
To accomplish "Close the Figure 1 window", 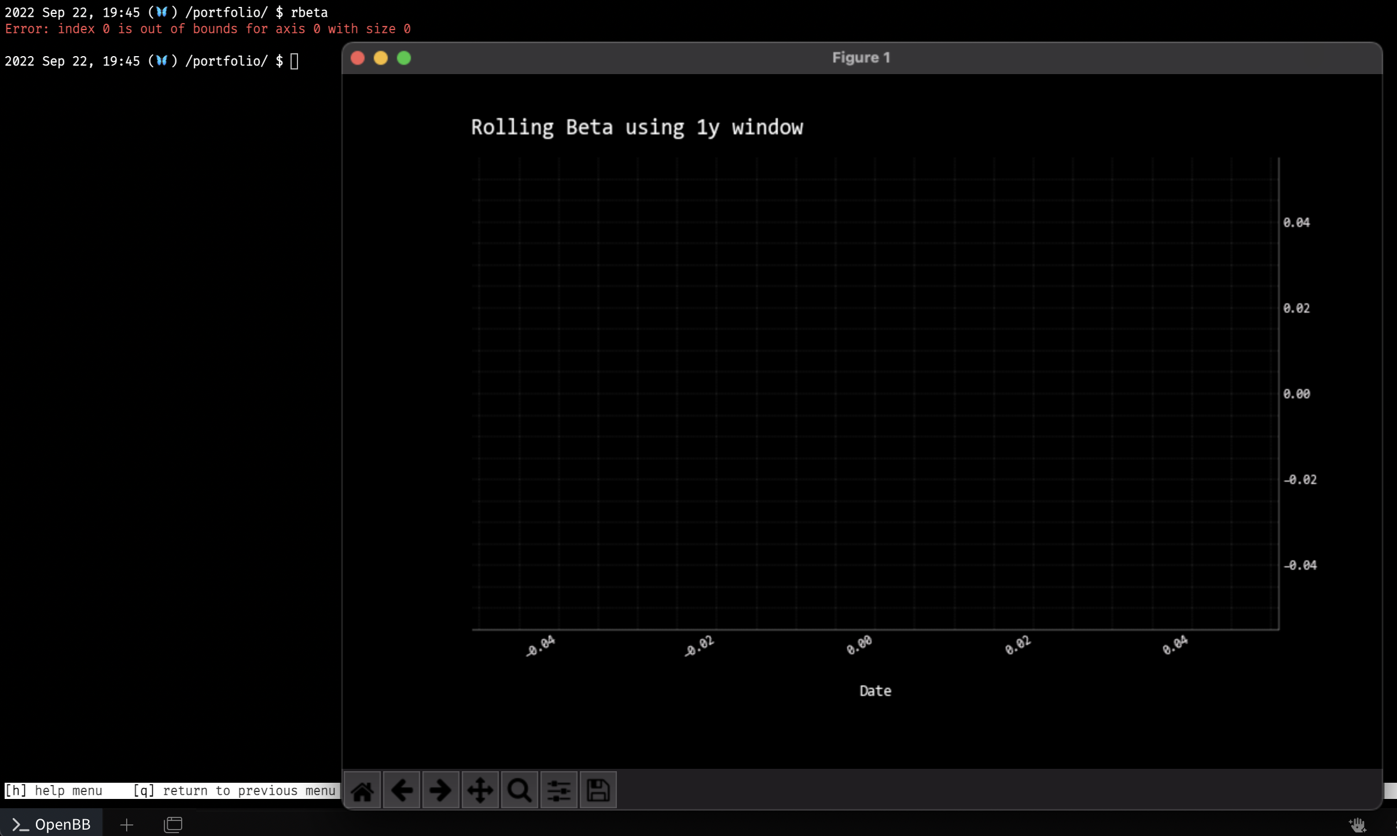I will point(358,58).
